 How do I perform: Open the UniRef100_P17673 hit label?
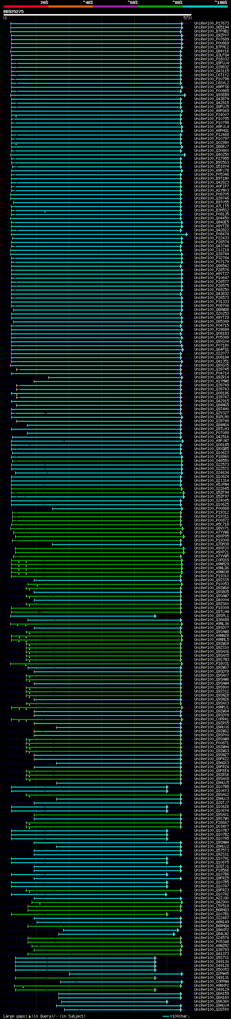212,23
